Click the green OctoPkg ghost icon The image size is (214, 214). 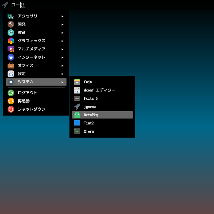pos(77,115)
